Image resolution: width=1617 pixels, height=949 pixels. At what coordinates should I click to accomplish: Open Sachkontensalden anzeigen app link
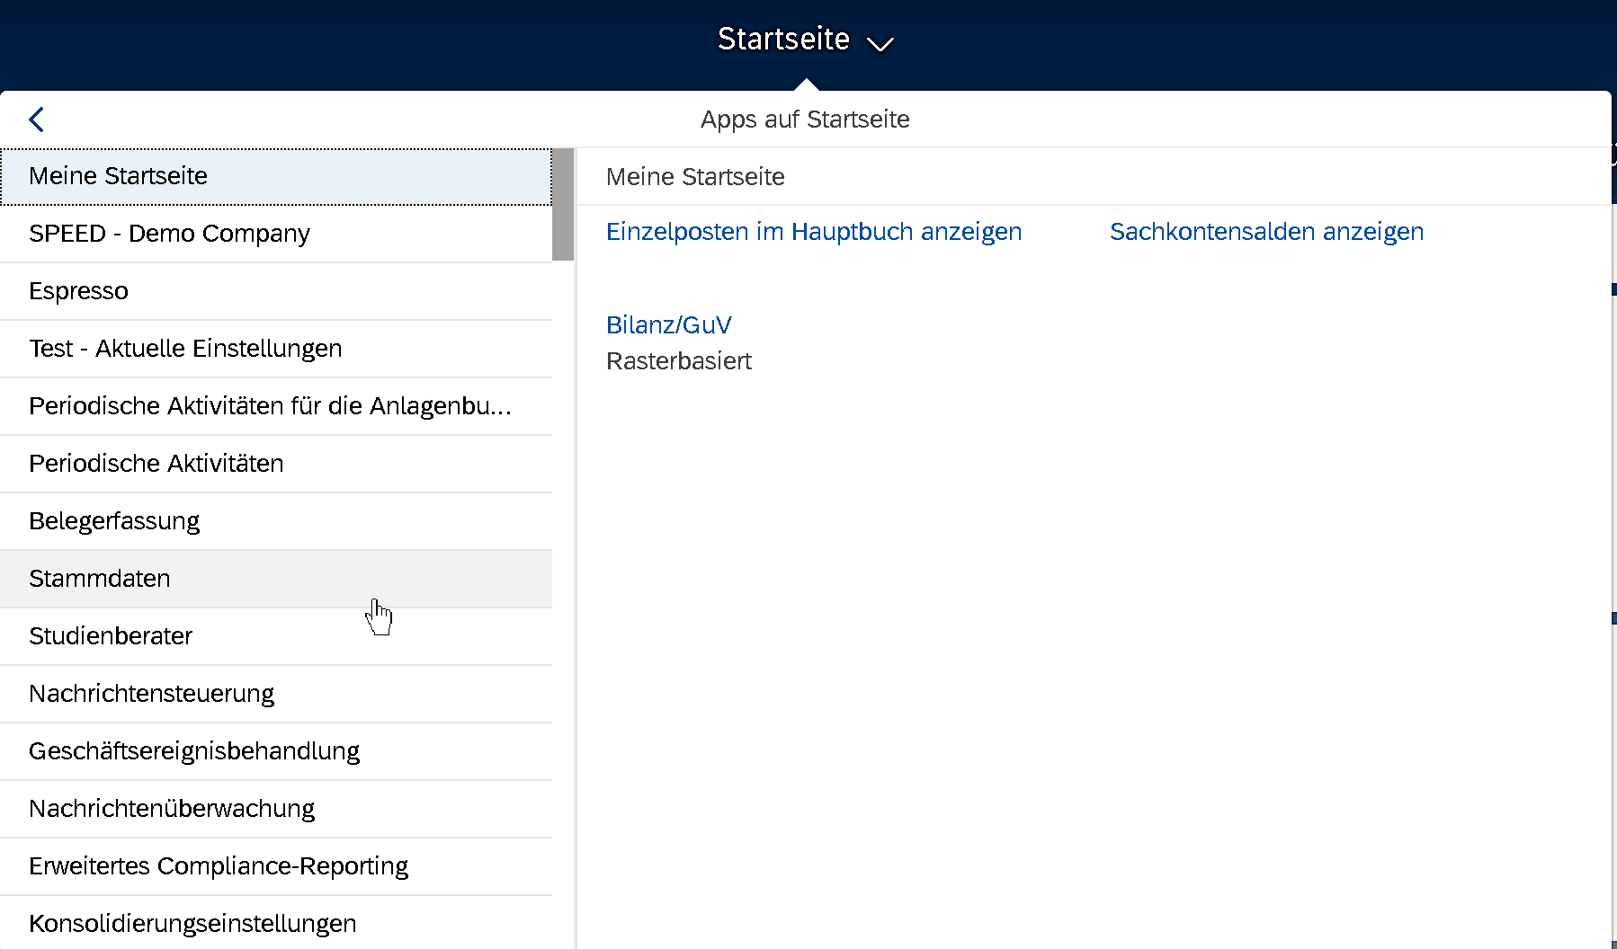(1266, 232)
